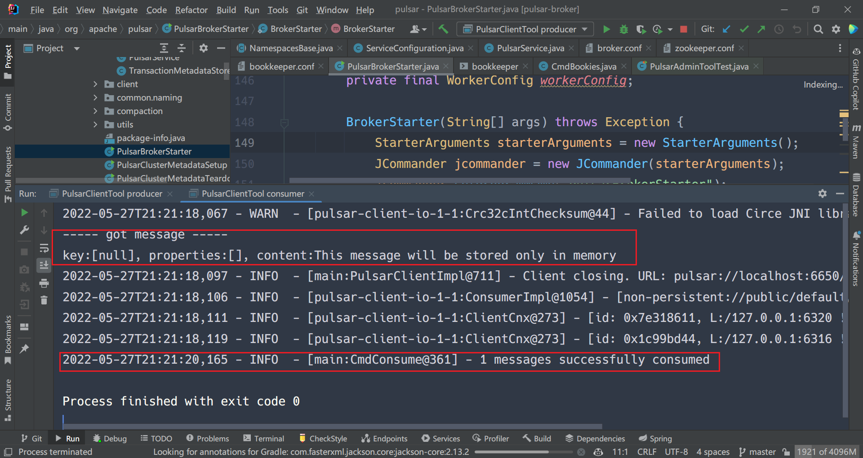Click the Run console horizontal scrollbar

click(333, 427)
